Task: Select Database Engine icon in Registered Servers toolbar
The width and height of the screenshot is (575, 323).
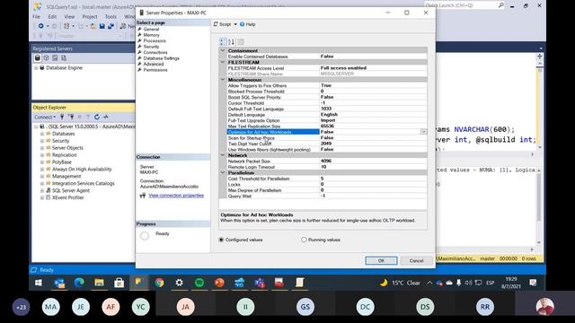Action: click(x=38, y=57)
